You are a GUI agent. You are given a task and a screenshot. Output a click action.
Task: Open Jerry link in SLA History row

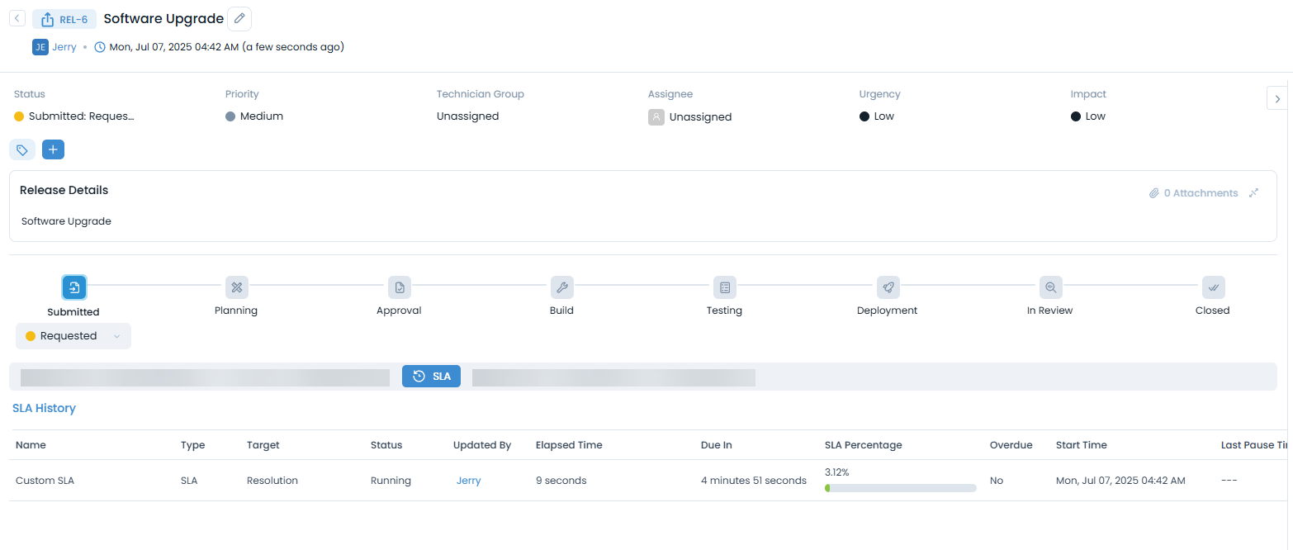click(x=468, y=481)
